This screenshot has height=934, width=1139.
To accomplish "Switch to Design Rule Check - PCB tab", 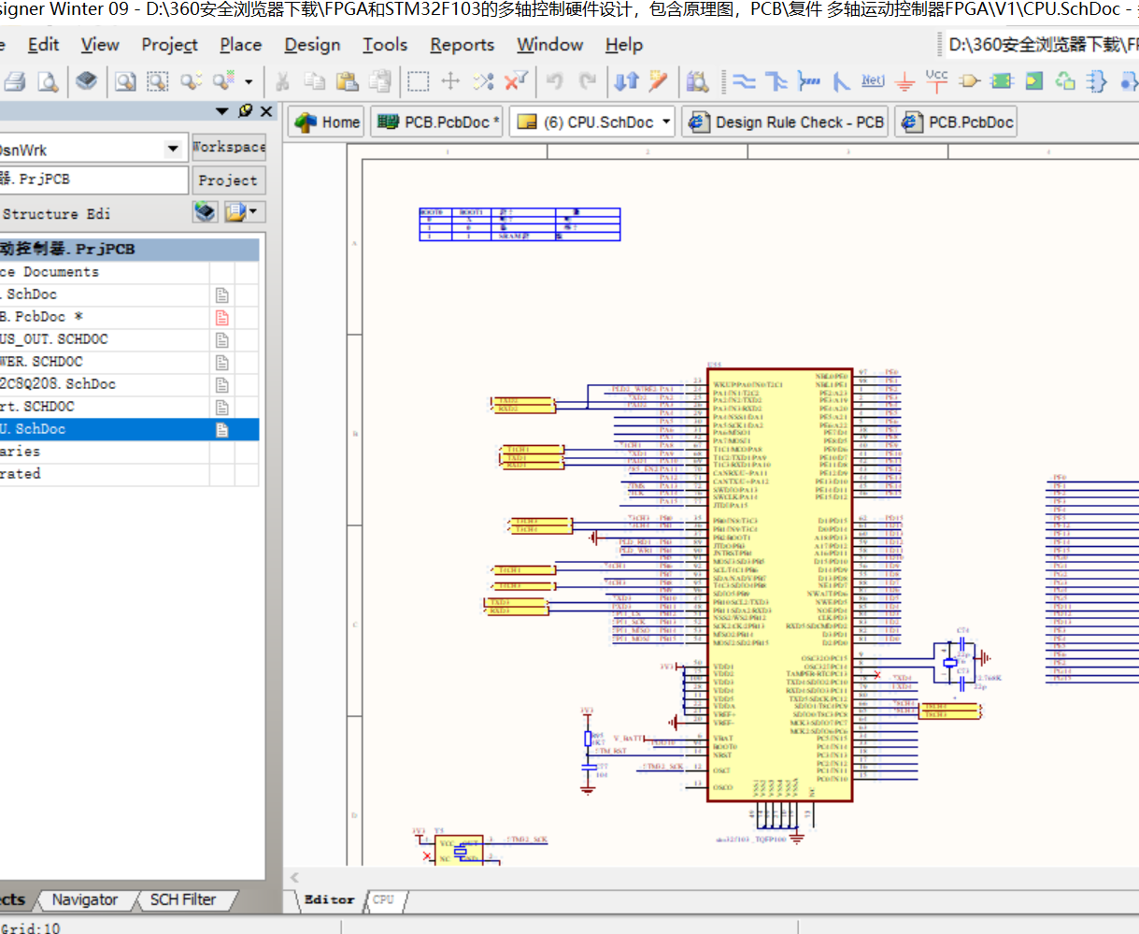I will click(786, 122).
